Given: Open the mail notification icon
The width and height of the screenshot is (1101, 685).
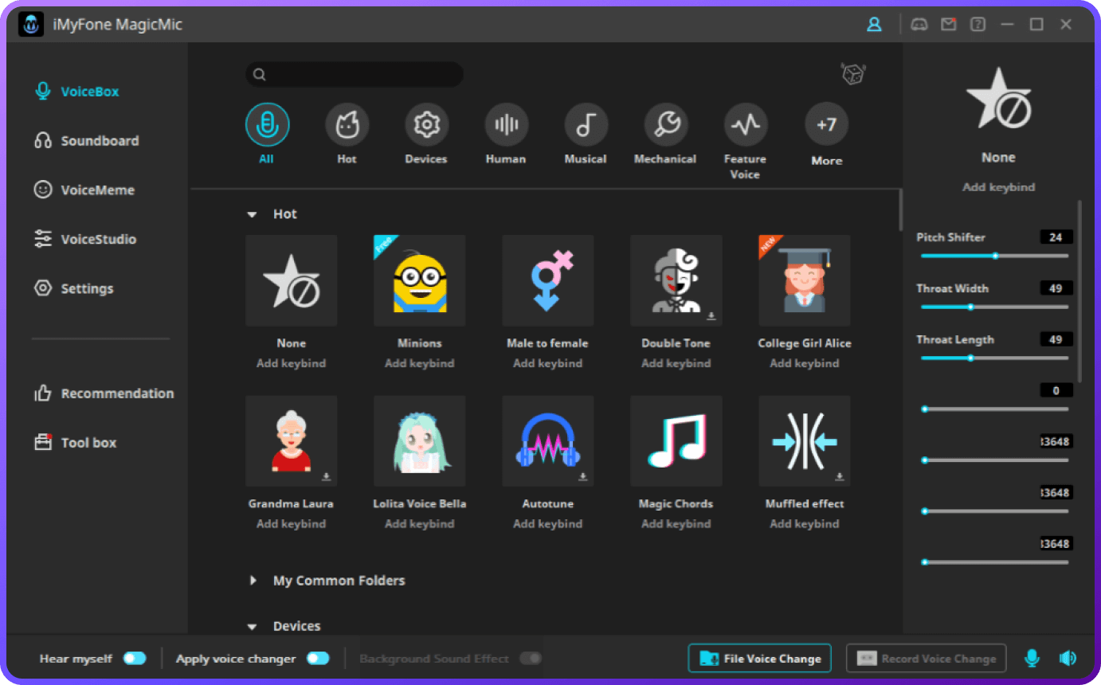Looking at the screenshot, I should coord(948,25).
